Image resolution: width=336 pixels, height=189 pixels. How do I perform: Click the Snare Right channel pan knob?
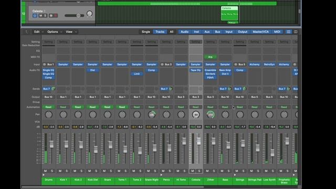[x=152, y=114]
